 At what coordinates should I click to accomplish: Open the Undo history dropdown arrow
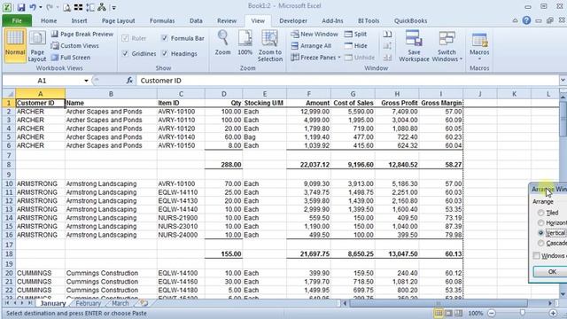[40, 7]
